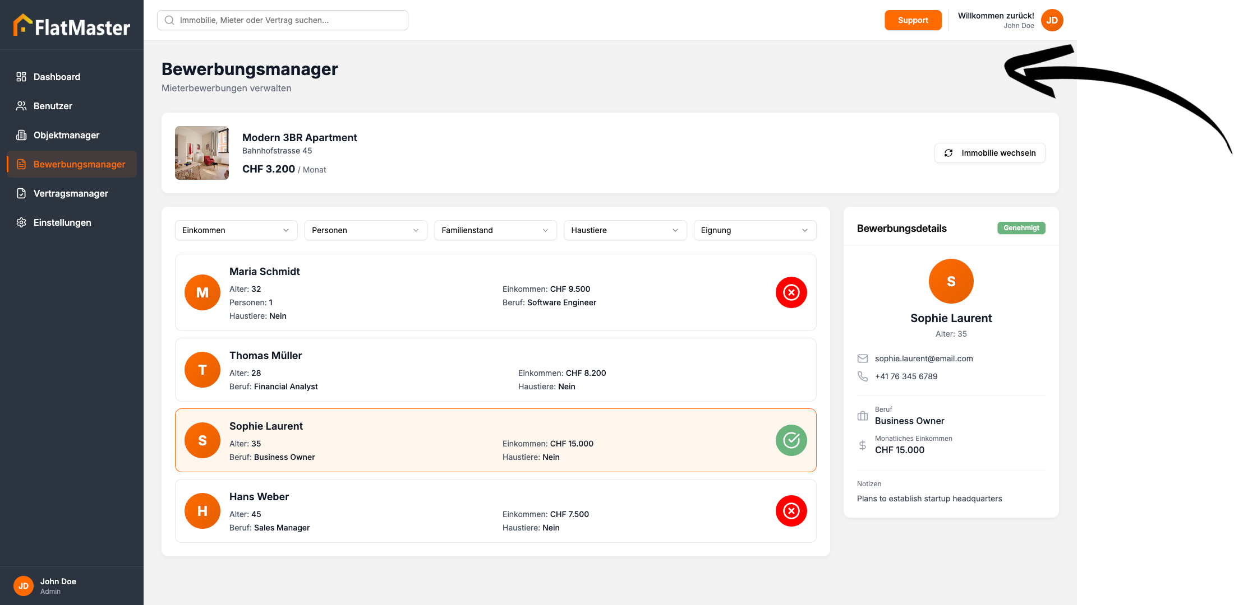1234x605 pixels.
Task: Click the email envelope icon in Bewerbungsdetails
Action: coord(863,359)
